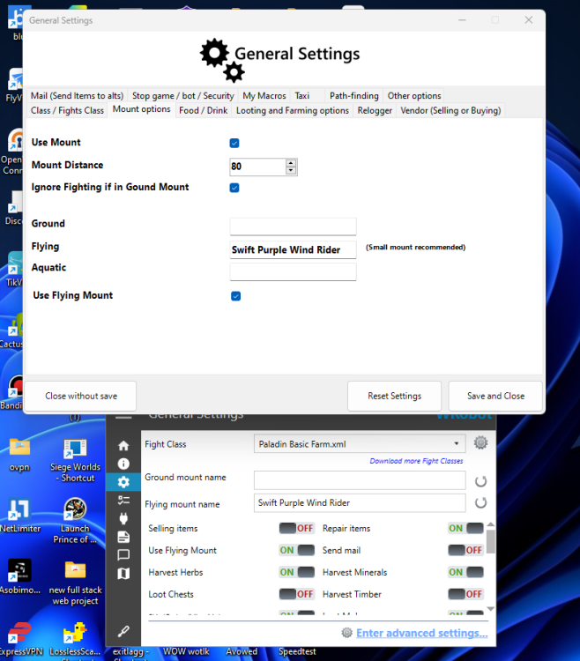Refresh the Flying mount name field
This screenshot has height=661, width=580.
pyautogui.click(x=480, y=502)
